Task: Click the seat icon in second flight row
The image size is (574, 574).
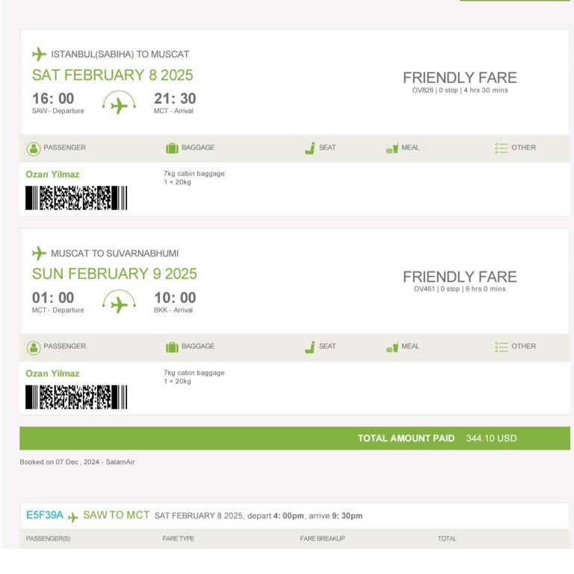Action: pyautogui.click(x=309, y=347)
